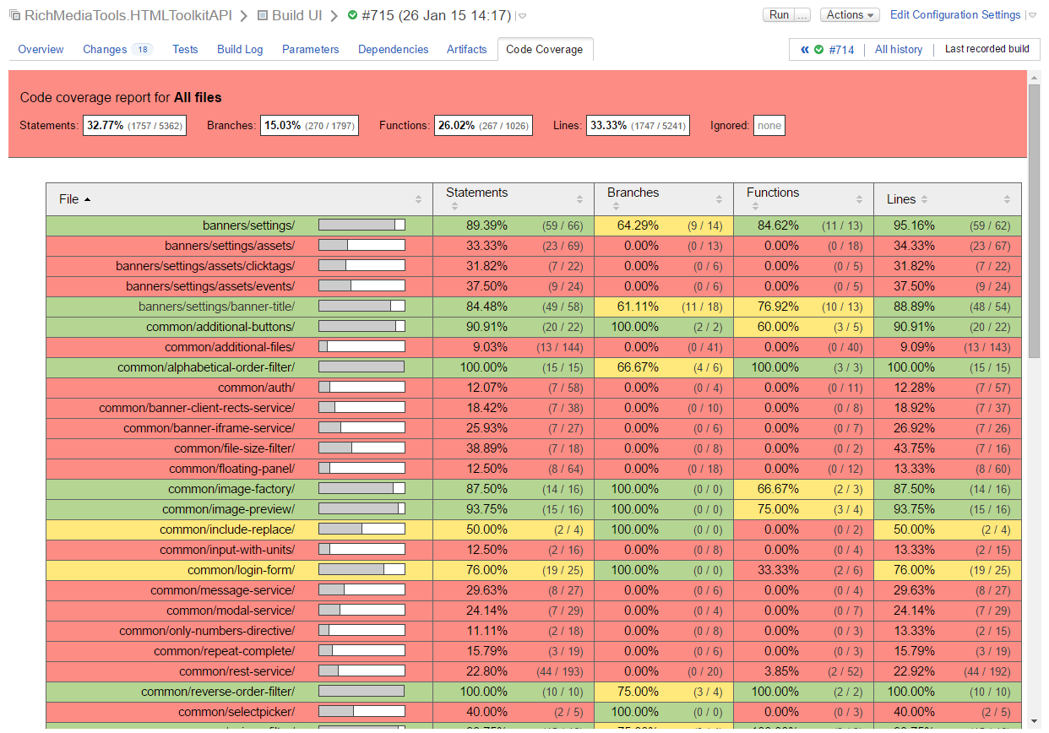
Task: Open the Artifacts tab
Action: point(467,50)
